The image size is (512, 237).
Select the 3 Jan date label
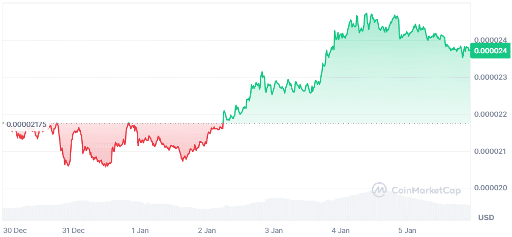pyautogui.click(x=274, y=230)
